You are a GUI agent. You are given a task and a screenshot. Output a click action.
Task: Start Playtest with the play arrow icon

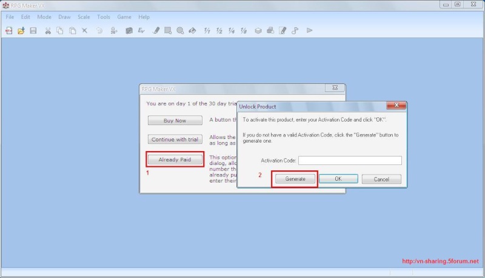coord(310,30)
